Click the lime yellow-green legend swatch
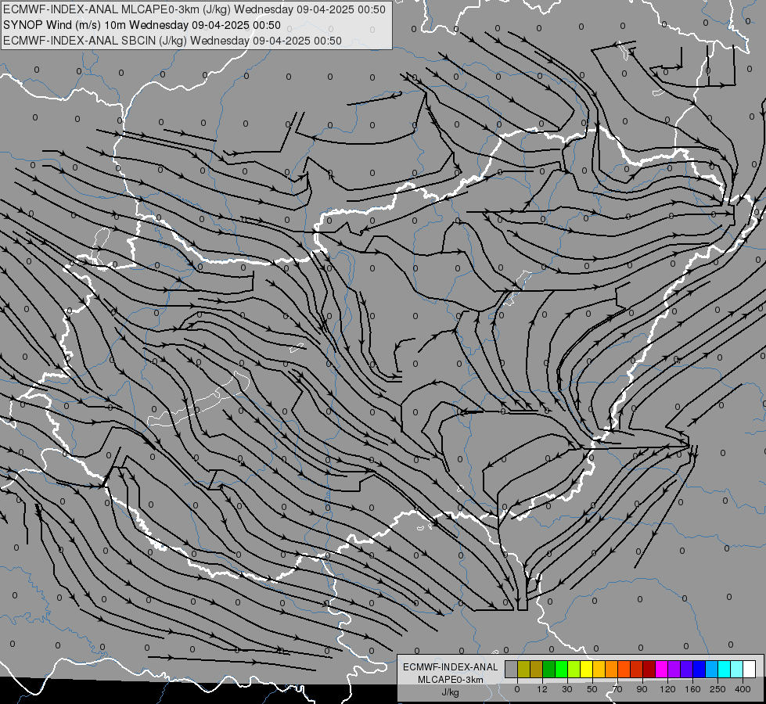The height and width of the screenshot is (704, 766). click(574, 670)
